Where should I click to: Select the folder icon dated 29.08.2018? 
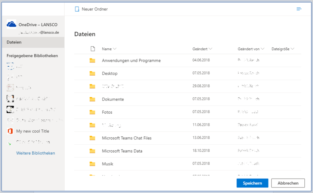92,86
